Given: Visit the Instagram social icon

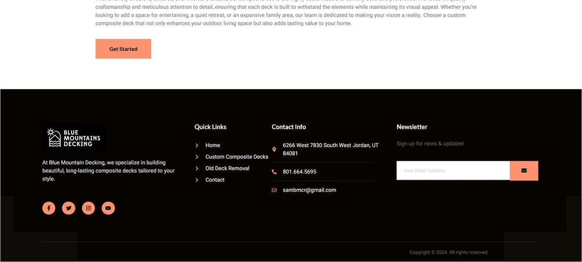Looking at the screenshot, I should pos(88,208).
